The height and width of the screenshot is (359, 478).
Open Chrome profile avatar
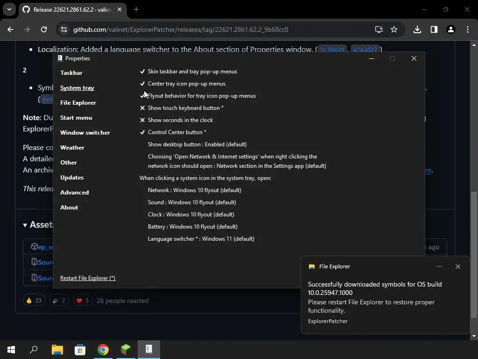(451, 29)
